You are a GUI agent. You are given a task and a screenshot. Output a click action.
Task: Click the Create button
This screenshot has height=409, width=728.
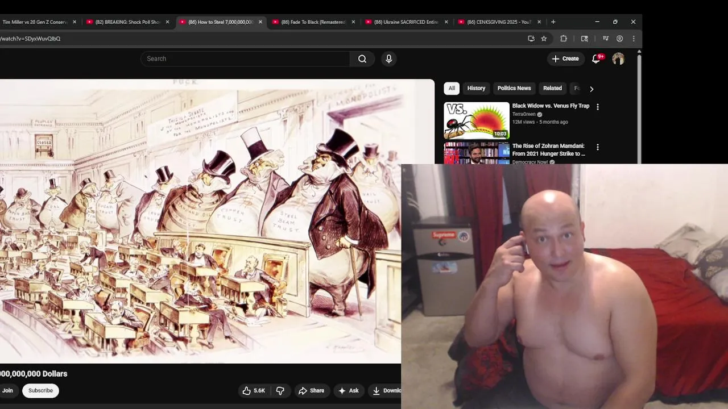click(x=565, y=59)
